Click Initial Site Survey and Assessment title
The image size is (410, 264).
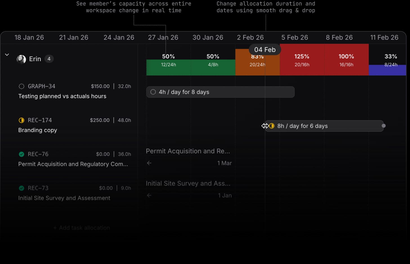[64, 198]
